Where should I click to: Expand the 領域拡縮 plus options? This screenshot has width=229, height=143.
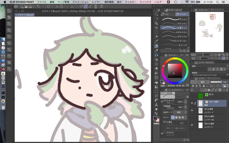[162, 133]
